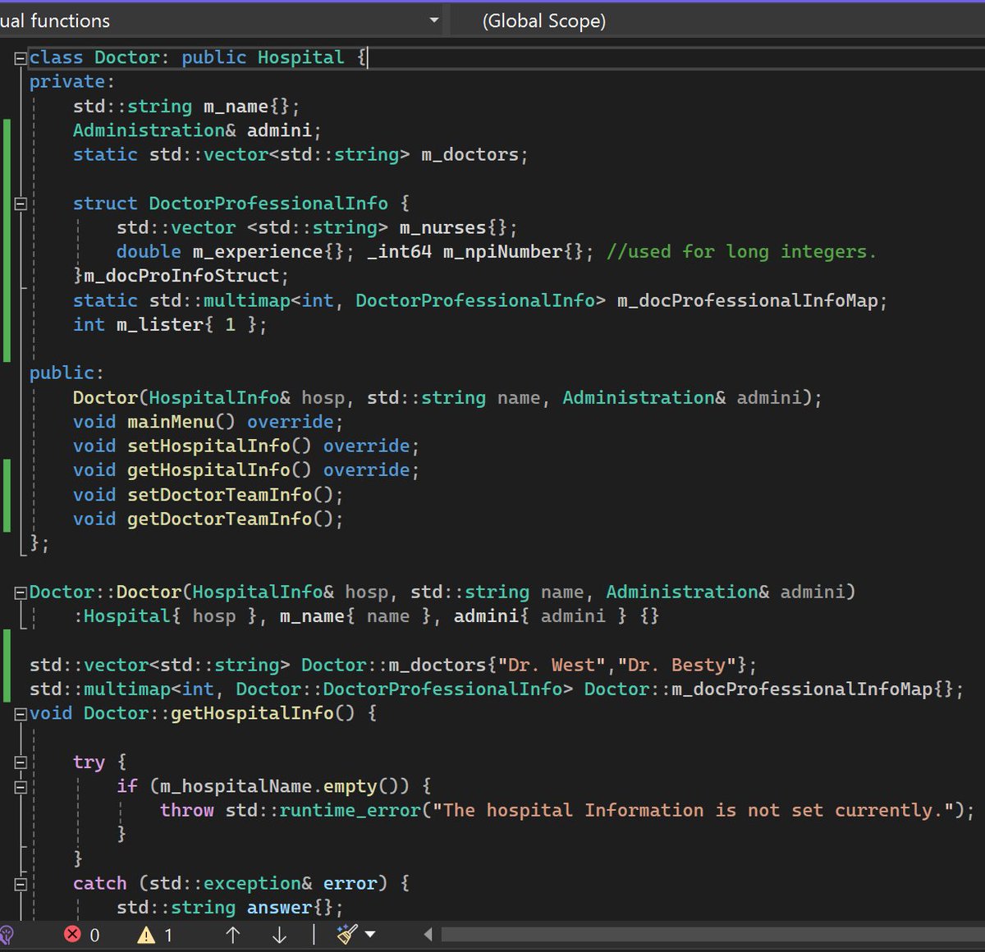The image size is (985, 952).
Task: Click the horizontal scrollbar left arrow
Action: click(428, 934)
